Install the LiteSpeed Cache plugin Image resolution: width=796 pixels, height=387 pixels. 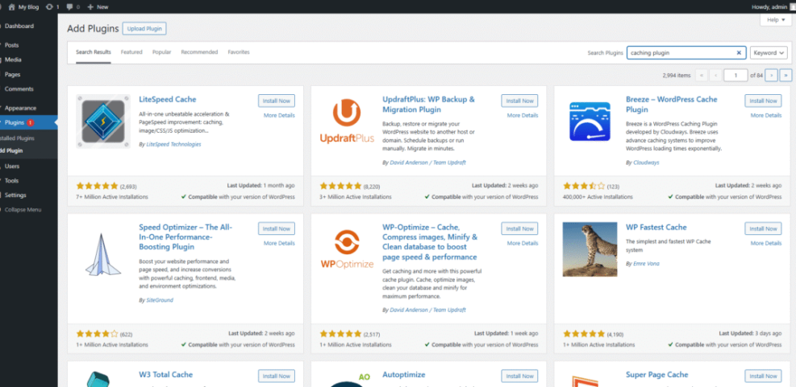(277, 101)
